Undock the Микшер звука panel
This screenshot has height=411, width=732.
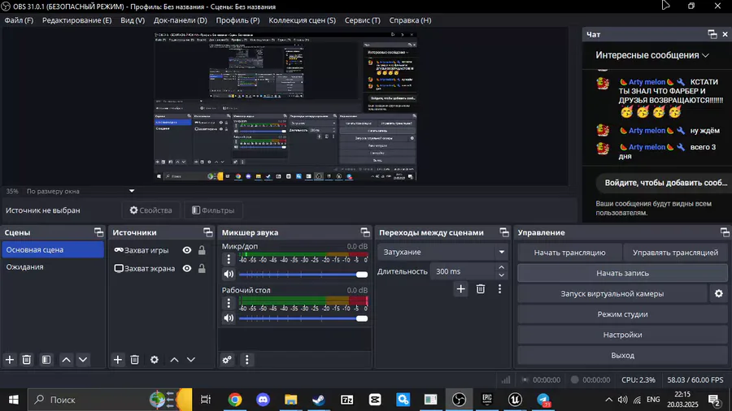point(365,232)
